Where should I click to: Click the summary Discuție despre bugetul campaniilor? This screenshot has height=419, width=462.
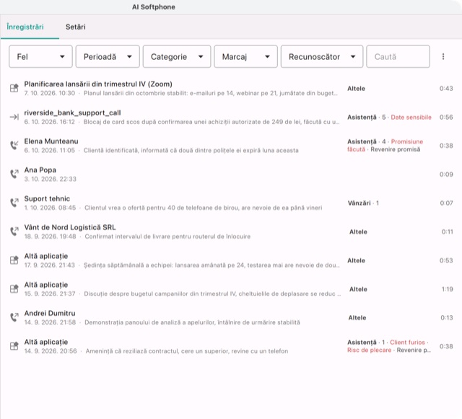point(212,294)
